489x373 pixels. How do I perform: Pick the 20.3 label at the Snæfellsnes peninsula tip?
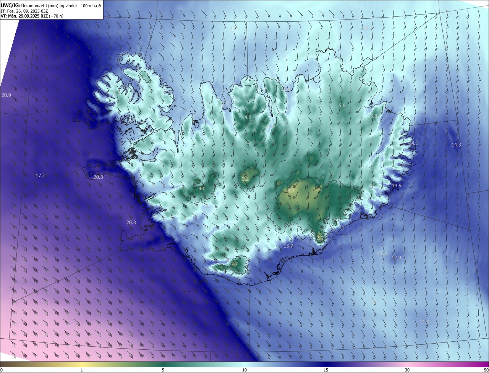pyautogui.click(x=98, y=177)
